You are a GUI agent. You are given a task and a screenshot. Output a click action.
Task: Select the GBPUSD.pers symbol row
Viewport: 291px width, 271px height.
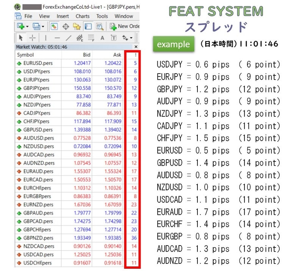point(77,130)
